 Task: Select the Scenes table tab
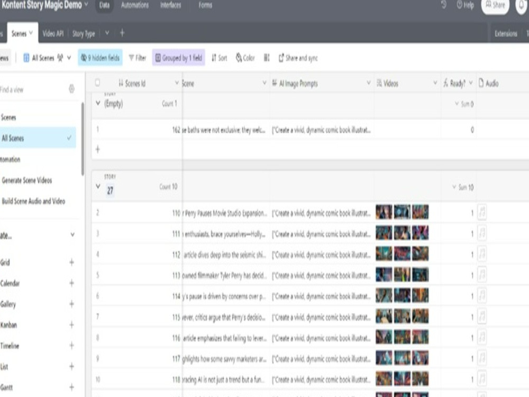[22, 33]
